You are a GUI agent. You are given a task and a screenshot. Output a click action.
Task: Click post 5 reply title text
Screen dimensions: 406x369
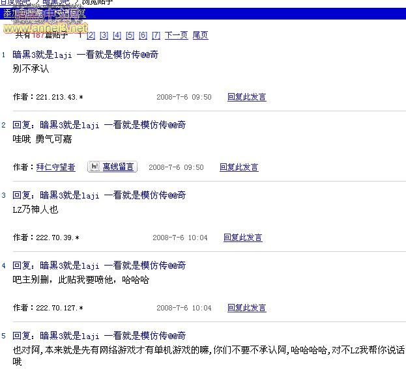click(x=99, y=336)
